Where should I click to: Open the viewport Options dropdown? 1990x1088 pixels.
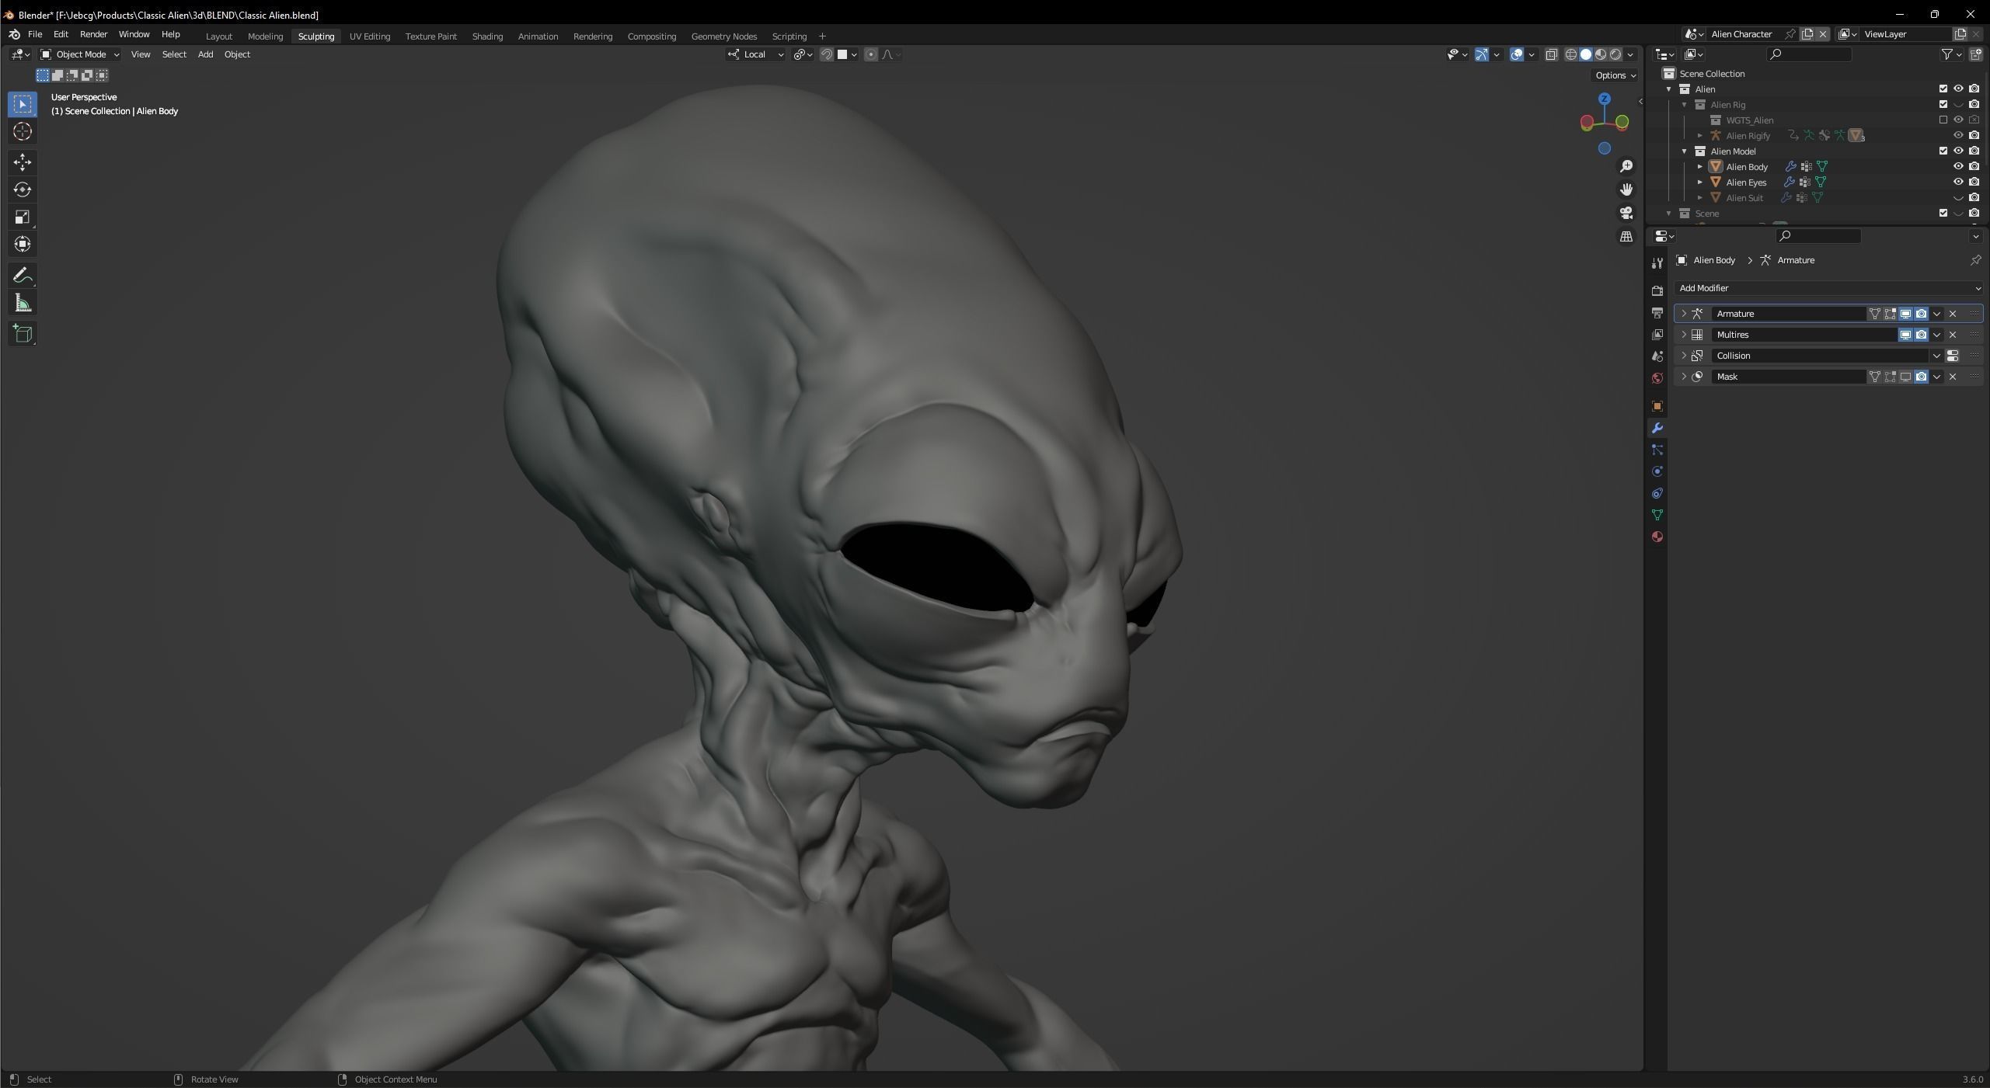[x=1615, y=75]
